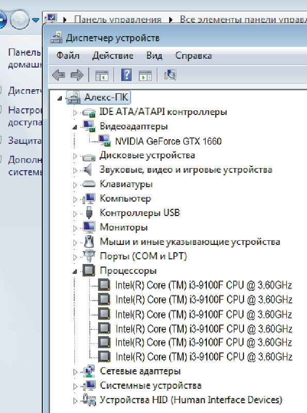This screenshot has width=307, height=413.
Task: Click the Scan for hardware changes icon
Action: click(x=170, y=75)
